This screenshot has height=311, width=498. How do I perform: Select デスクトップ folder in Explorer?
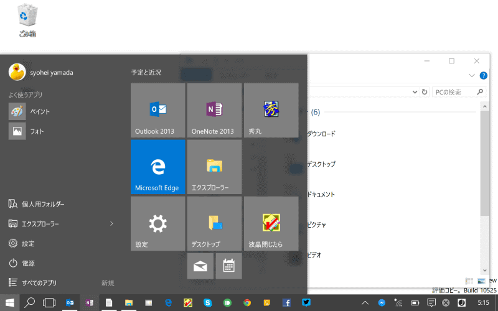321,164
